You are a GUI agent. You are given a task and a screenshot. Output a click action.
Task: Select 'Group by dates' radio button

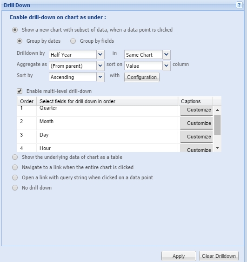tap(20, 41)
